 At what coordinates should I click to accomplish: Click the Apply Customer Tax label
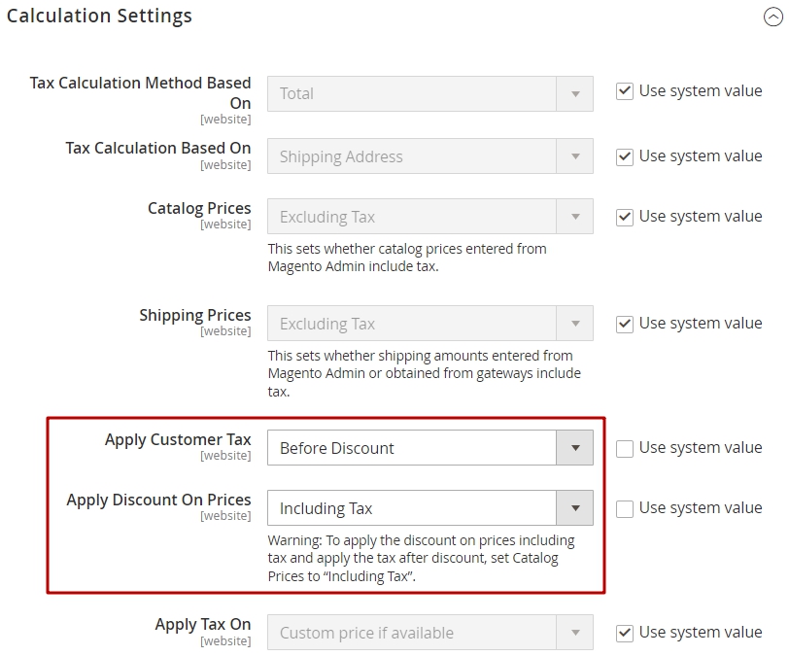178,439
